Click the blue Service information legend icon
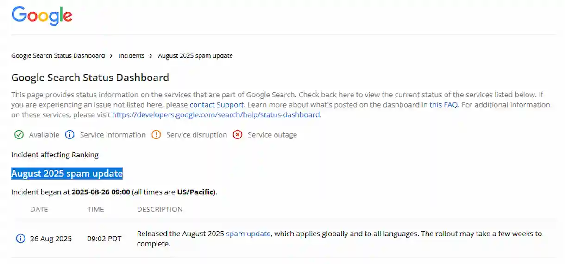This screenshot has height=264, width=565. (69, 135)
